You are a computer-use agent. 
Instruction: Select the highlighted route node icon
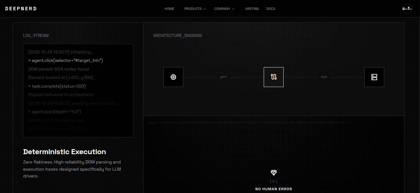point(274,77)
